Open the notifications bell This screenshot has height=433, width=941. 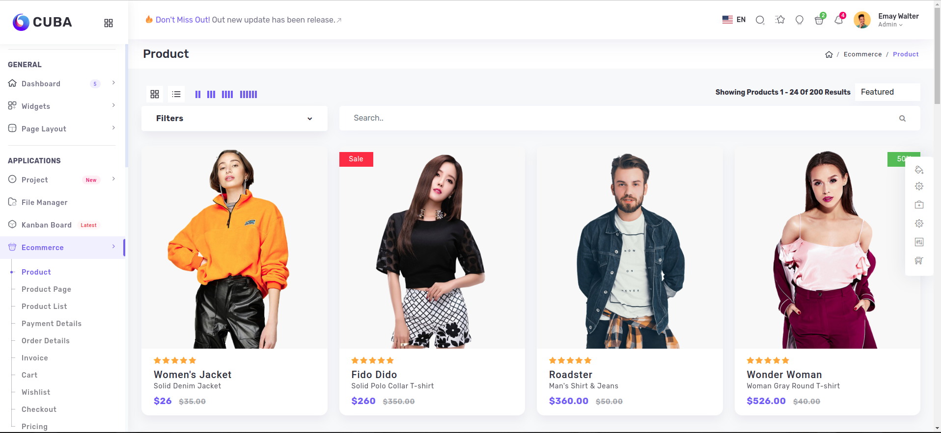[839, 20]
